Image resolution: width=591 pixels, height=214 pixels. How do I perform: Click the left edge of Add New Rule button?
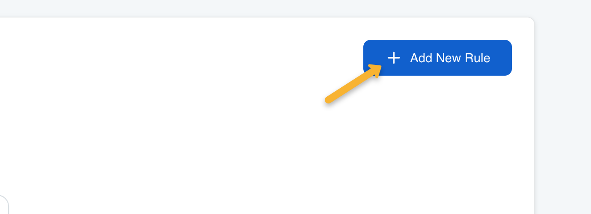[x=366, y=58]
